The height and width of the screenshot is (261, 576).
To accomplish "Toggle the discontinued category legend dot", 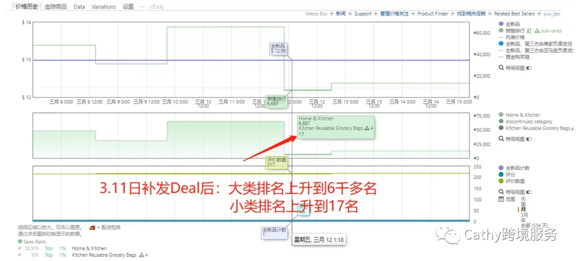I will click(x=501, y=121).
